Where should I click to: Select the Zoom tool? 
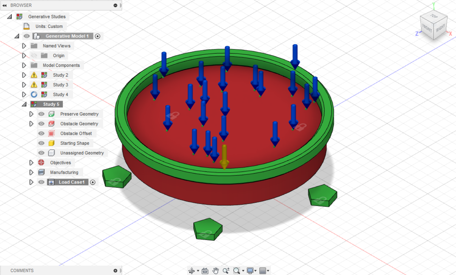[x=226, y=271]
